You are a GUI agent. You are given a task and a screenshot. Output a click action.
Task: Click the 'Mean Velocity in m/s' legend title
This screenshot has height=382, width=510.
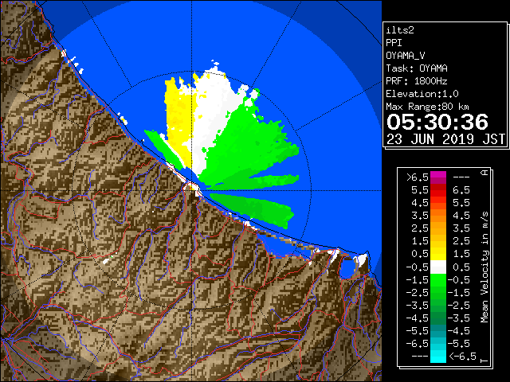[484, 267]
